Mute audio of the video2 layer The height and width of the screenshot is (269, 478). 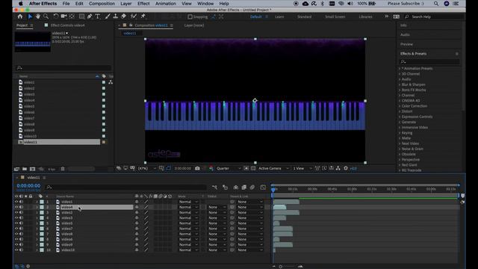point(22,212)
